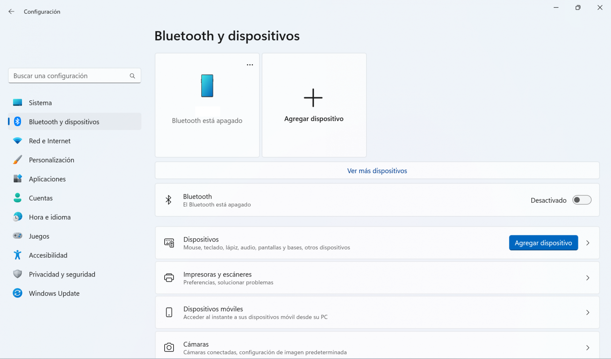Click the search magnifier icon
The image size is (611, 359).
[x=132, y=76]
